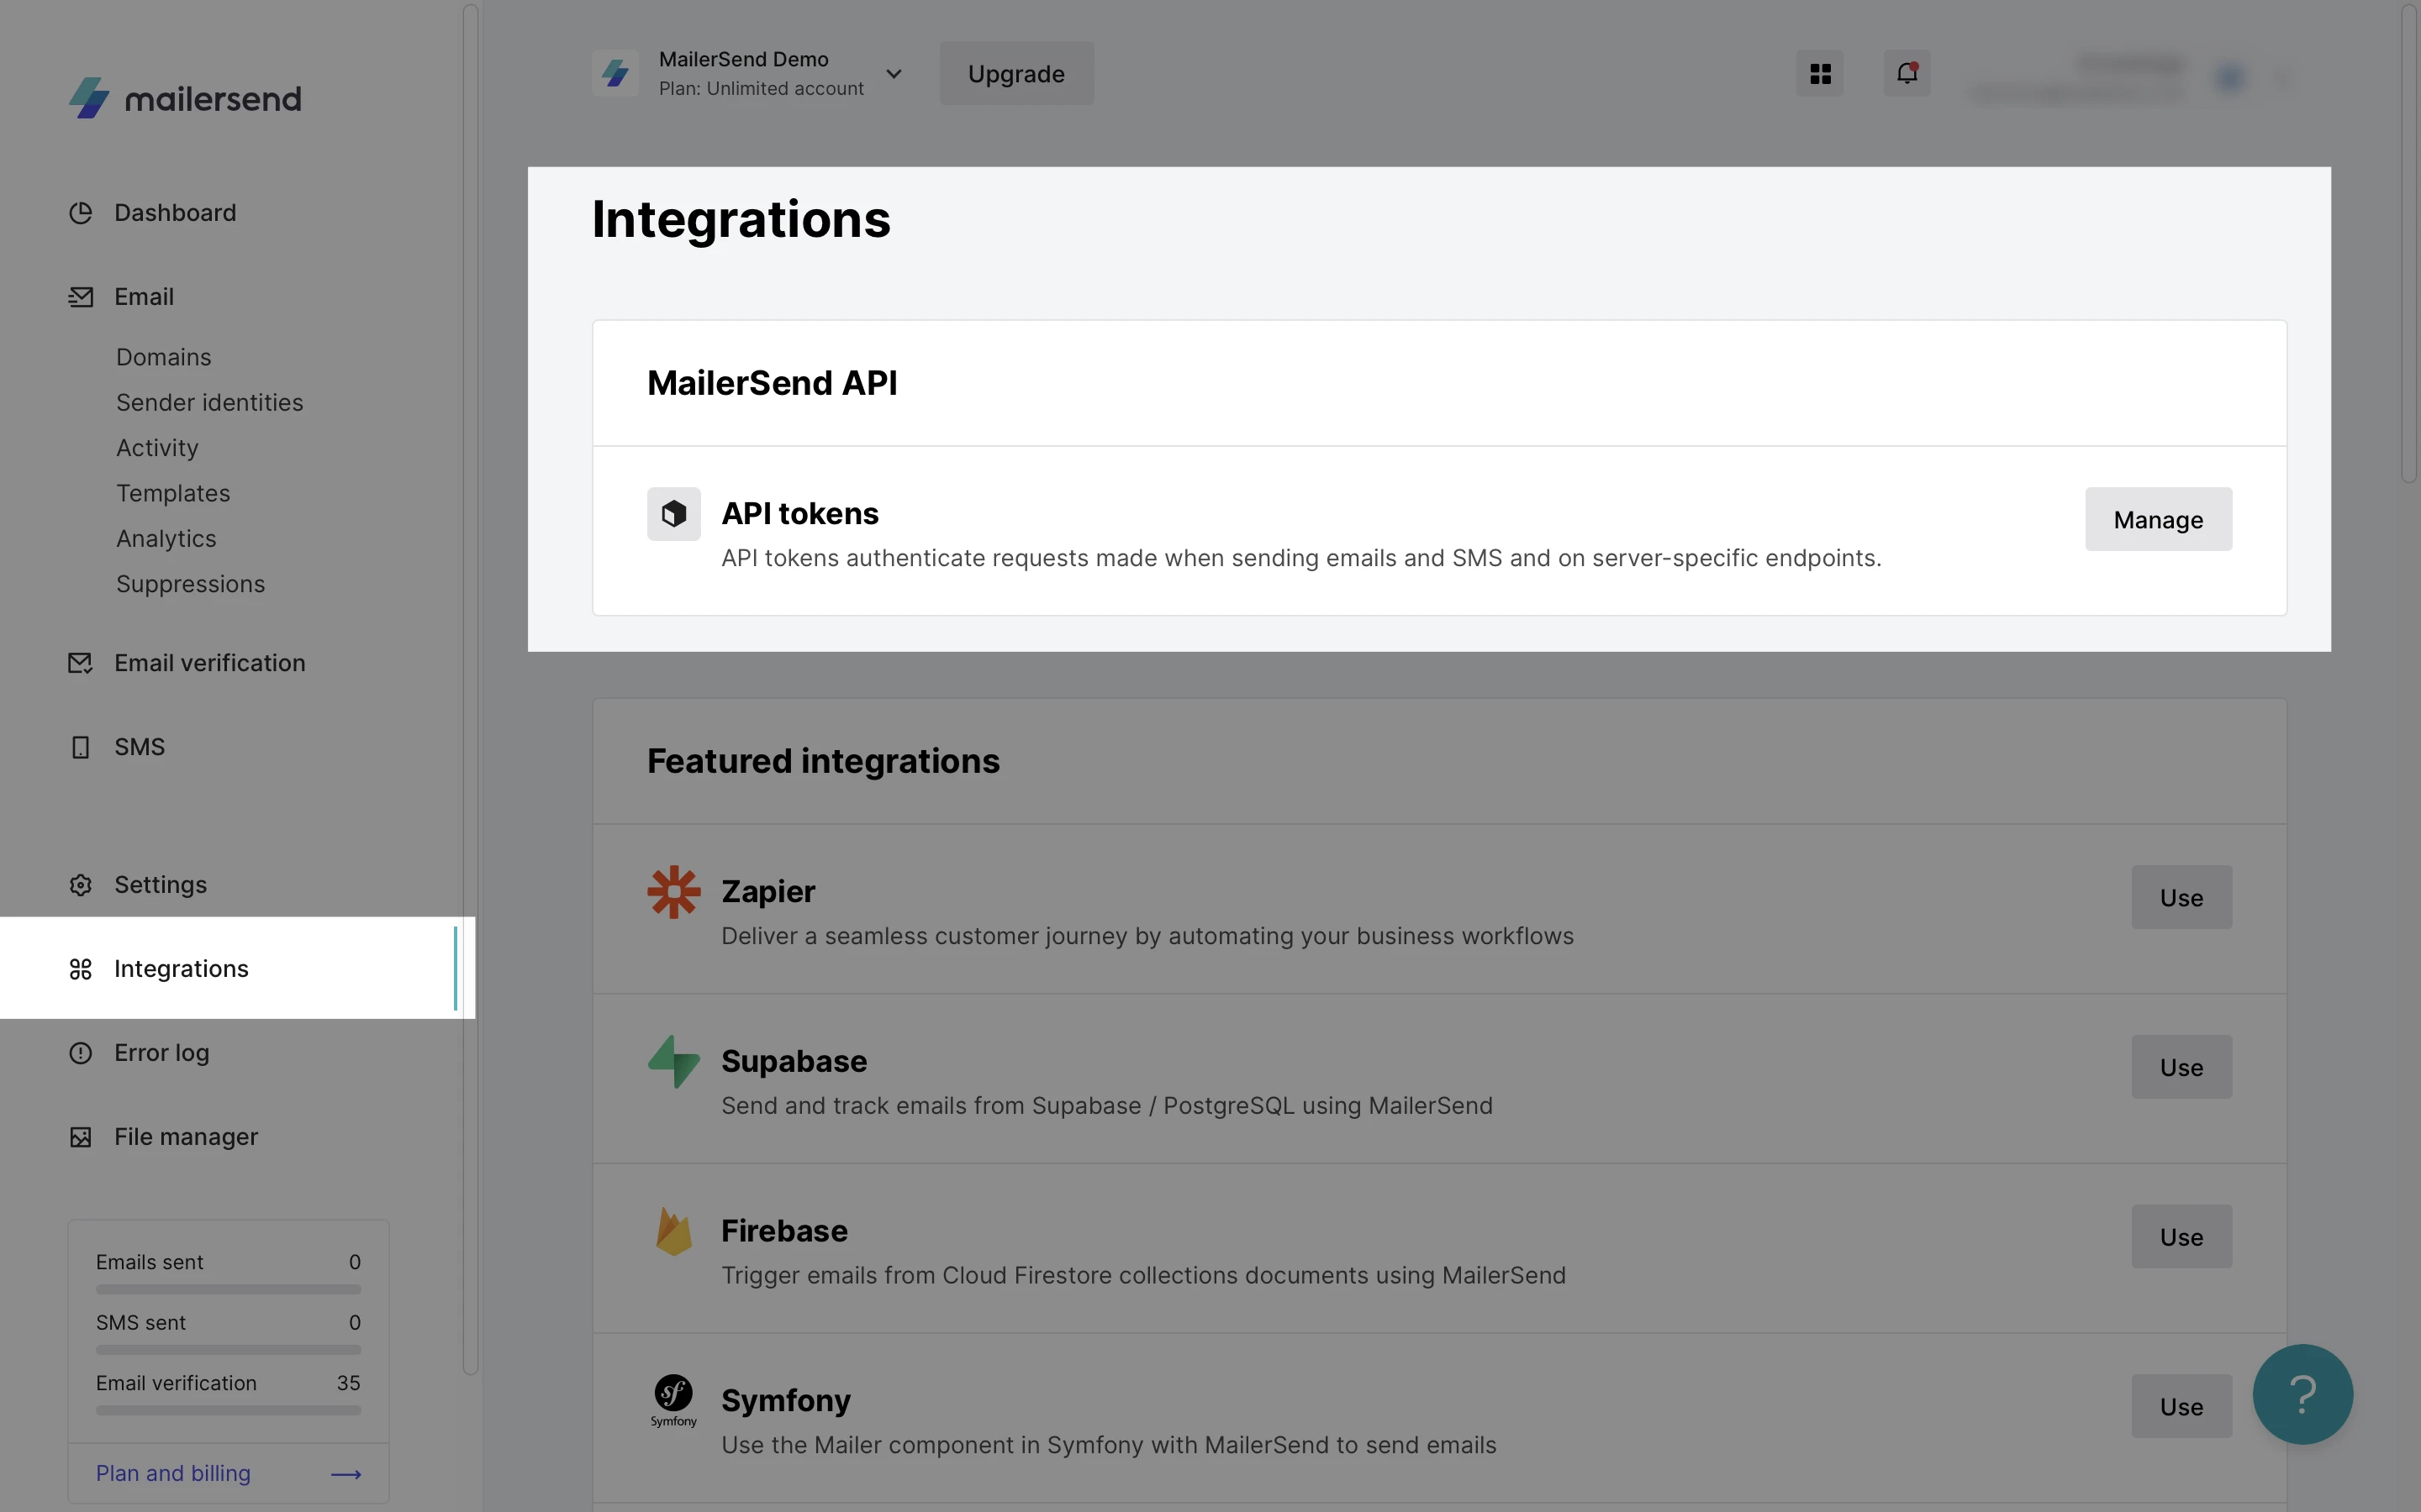This screenshot has width=2421, height=1512.
Task: Click the Email verification usage bar
Action: (x=228, y=1411)
